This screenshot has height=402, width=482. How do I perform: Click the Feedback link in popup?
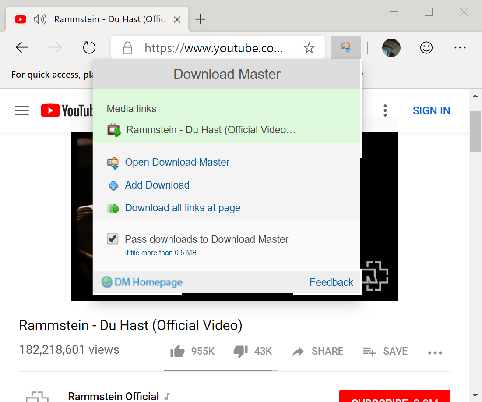(x=331, y=282)
